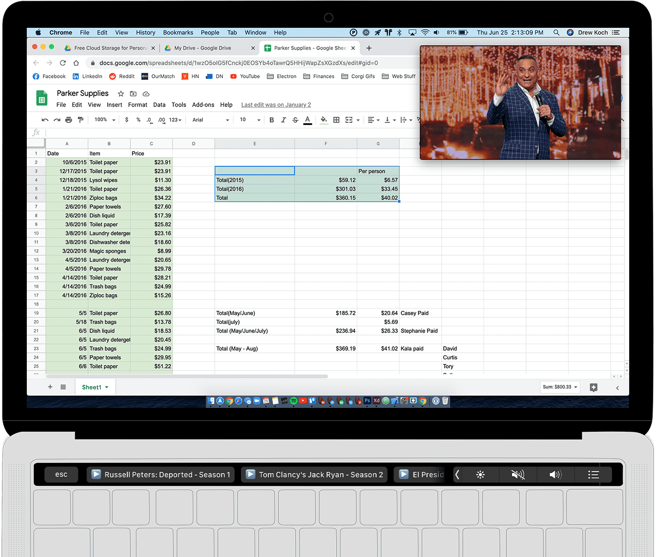Toggle mute on the Touch Bar
This screenshot has width=656, height=557.
click(518, 475)
